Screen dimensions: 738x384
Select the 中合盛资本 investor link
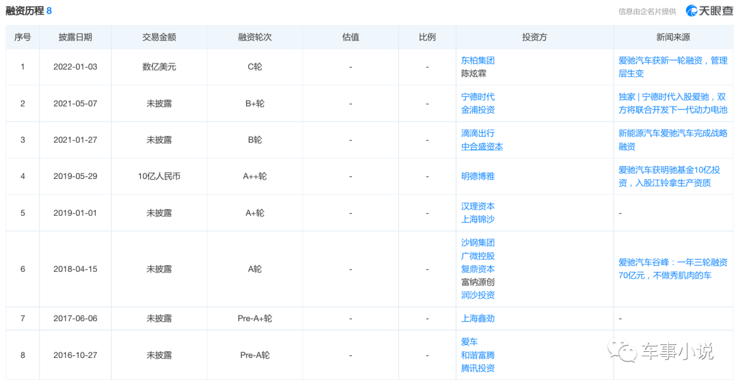[x=482, y=146]
